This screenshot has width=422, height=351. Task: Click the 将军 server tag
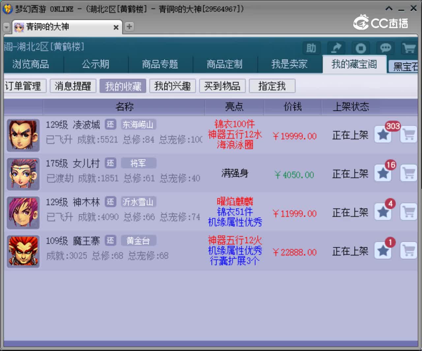(x=138, y=163)
